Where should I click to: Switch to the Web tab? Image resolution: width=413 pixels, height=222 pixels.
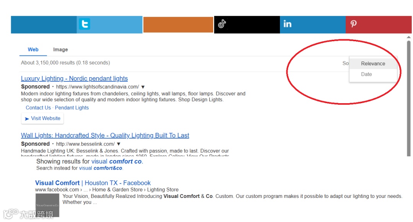33,49
